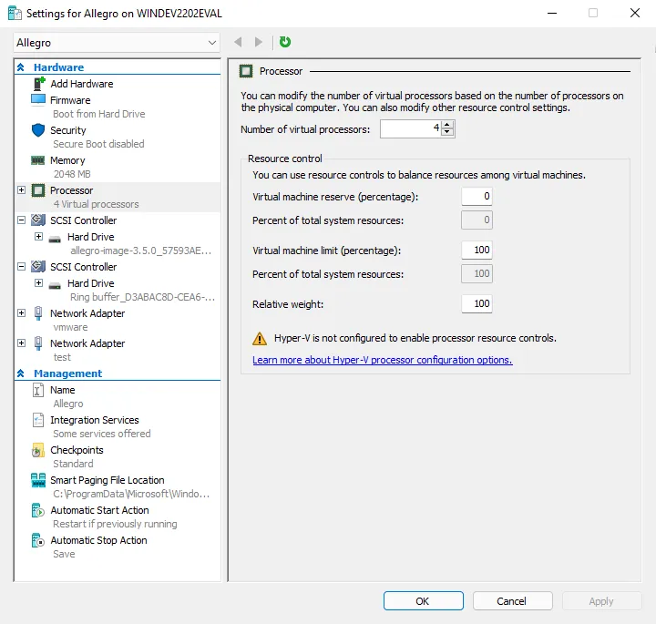Click the Relative weight input field
This screenshot has height=624, width=656.
(477, 303)
